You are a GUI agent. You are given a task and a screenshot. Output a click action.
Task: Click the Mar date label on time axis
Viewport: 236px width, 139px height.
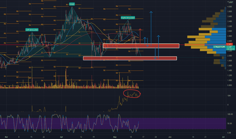point(6,137)
